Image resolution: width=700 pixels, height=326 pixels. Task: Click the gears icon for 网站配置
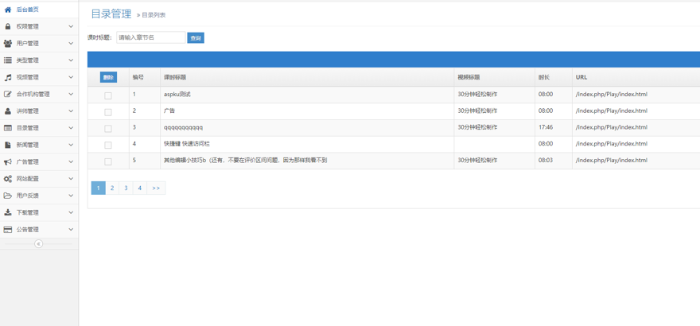click(x=8, y=178)
